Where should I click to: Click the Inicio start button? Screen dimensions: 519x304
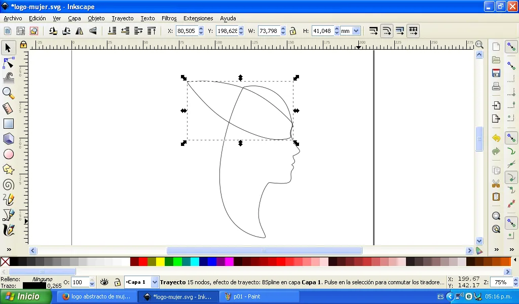(25, 296)
